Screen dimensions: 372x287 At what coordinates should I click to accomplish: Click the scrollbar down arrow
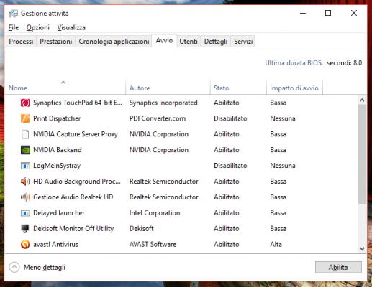click(362, 248)
